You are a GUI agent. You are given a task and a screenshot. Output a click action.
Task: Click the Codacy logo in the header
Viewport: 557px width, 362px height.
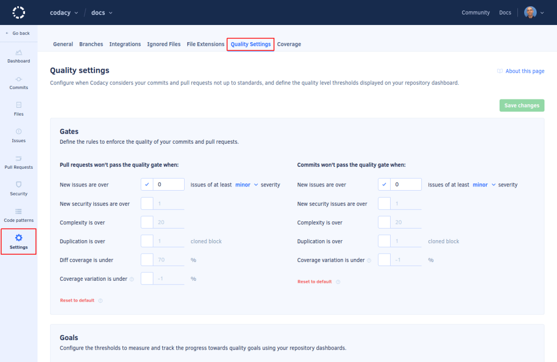pyautogui.click(x=19, y=12)
